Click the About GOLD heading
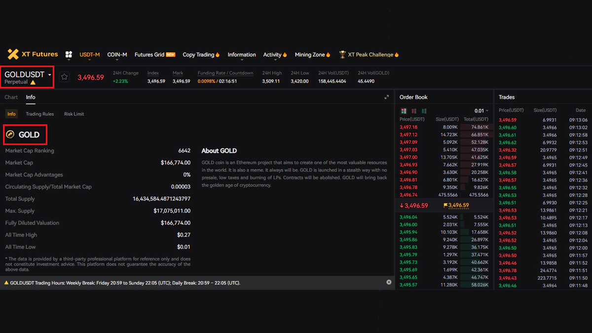 (219, 151)
